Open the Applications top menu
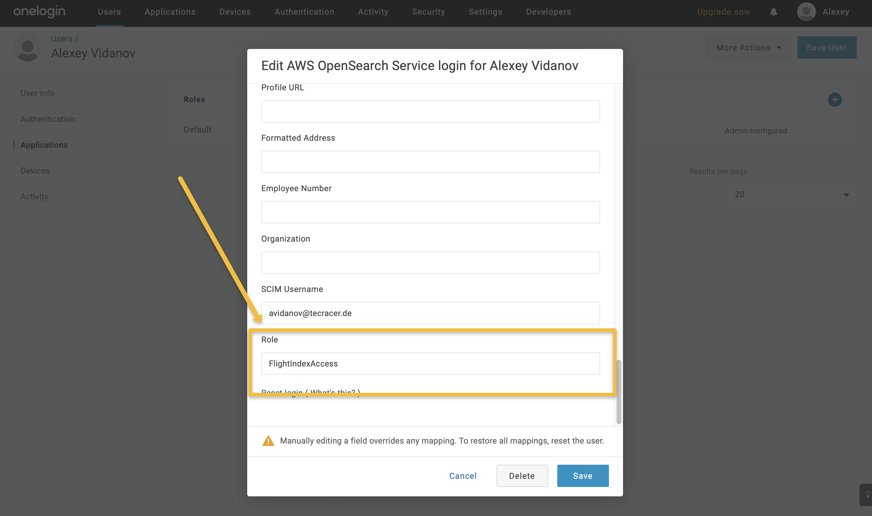872x516 pixels. [x=170, y=12]
